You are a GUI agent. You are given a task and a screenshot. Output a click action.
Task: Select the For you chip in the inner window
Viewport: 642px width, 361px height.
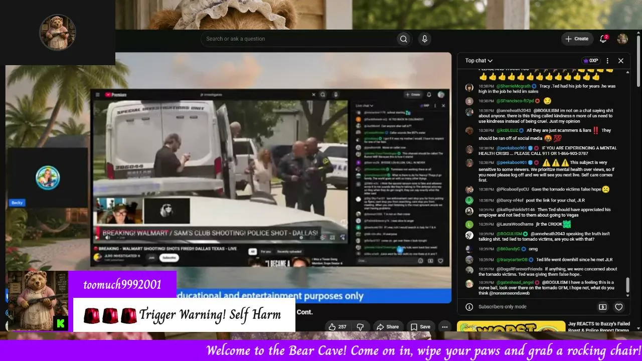266,252
